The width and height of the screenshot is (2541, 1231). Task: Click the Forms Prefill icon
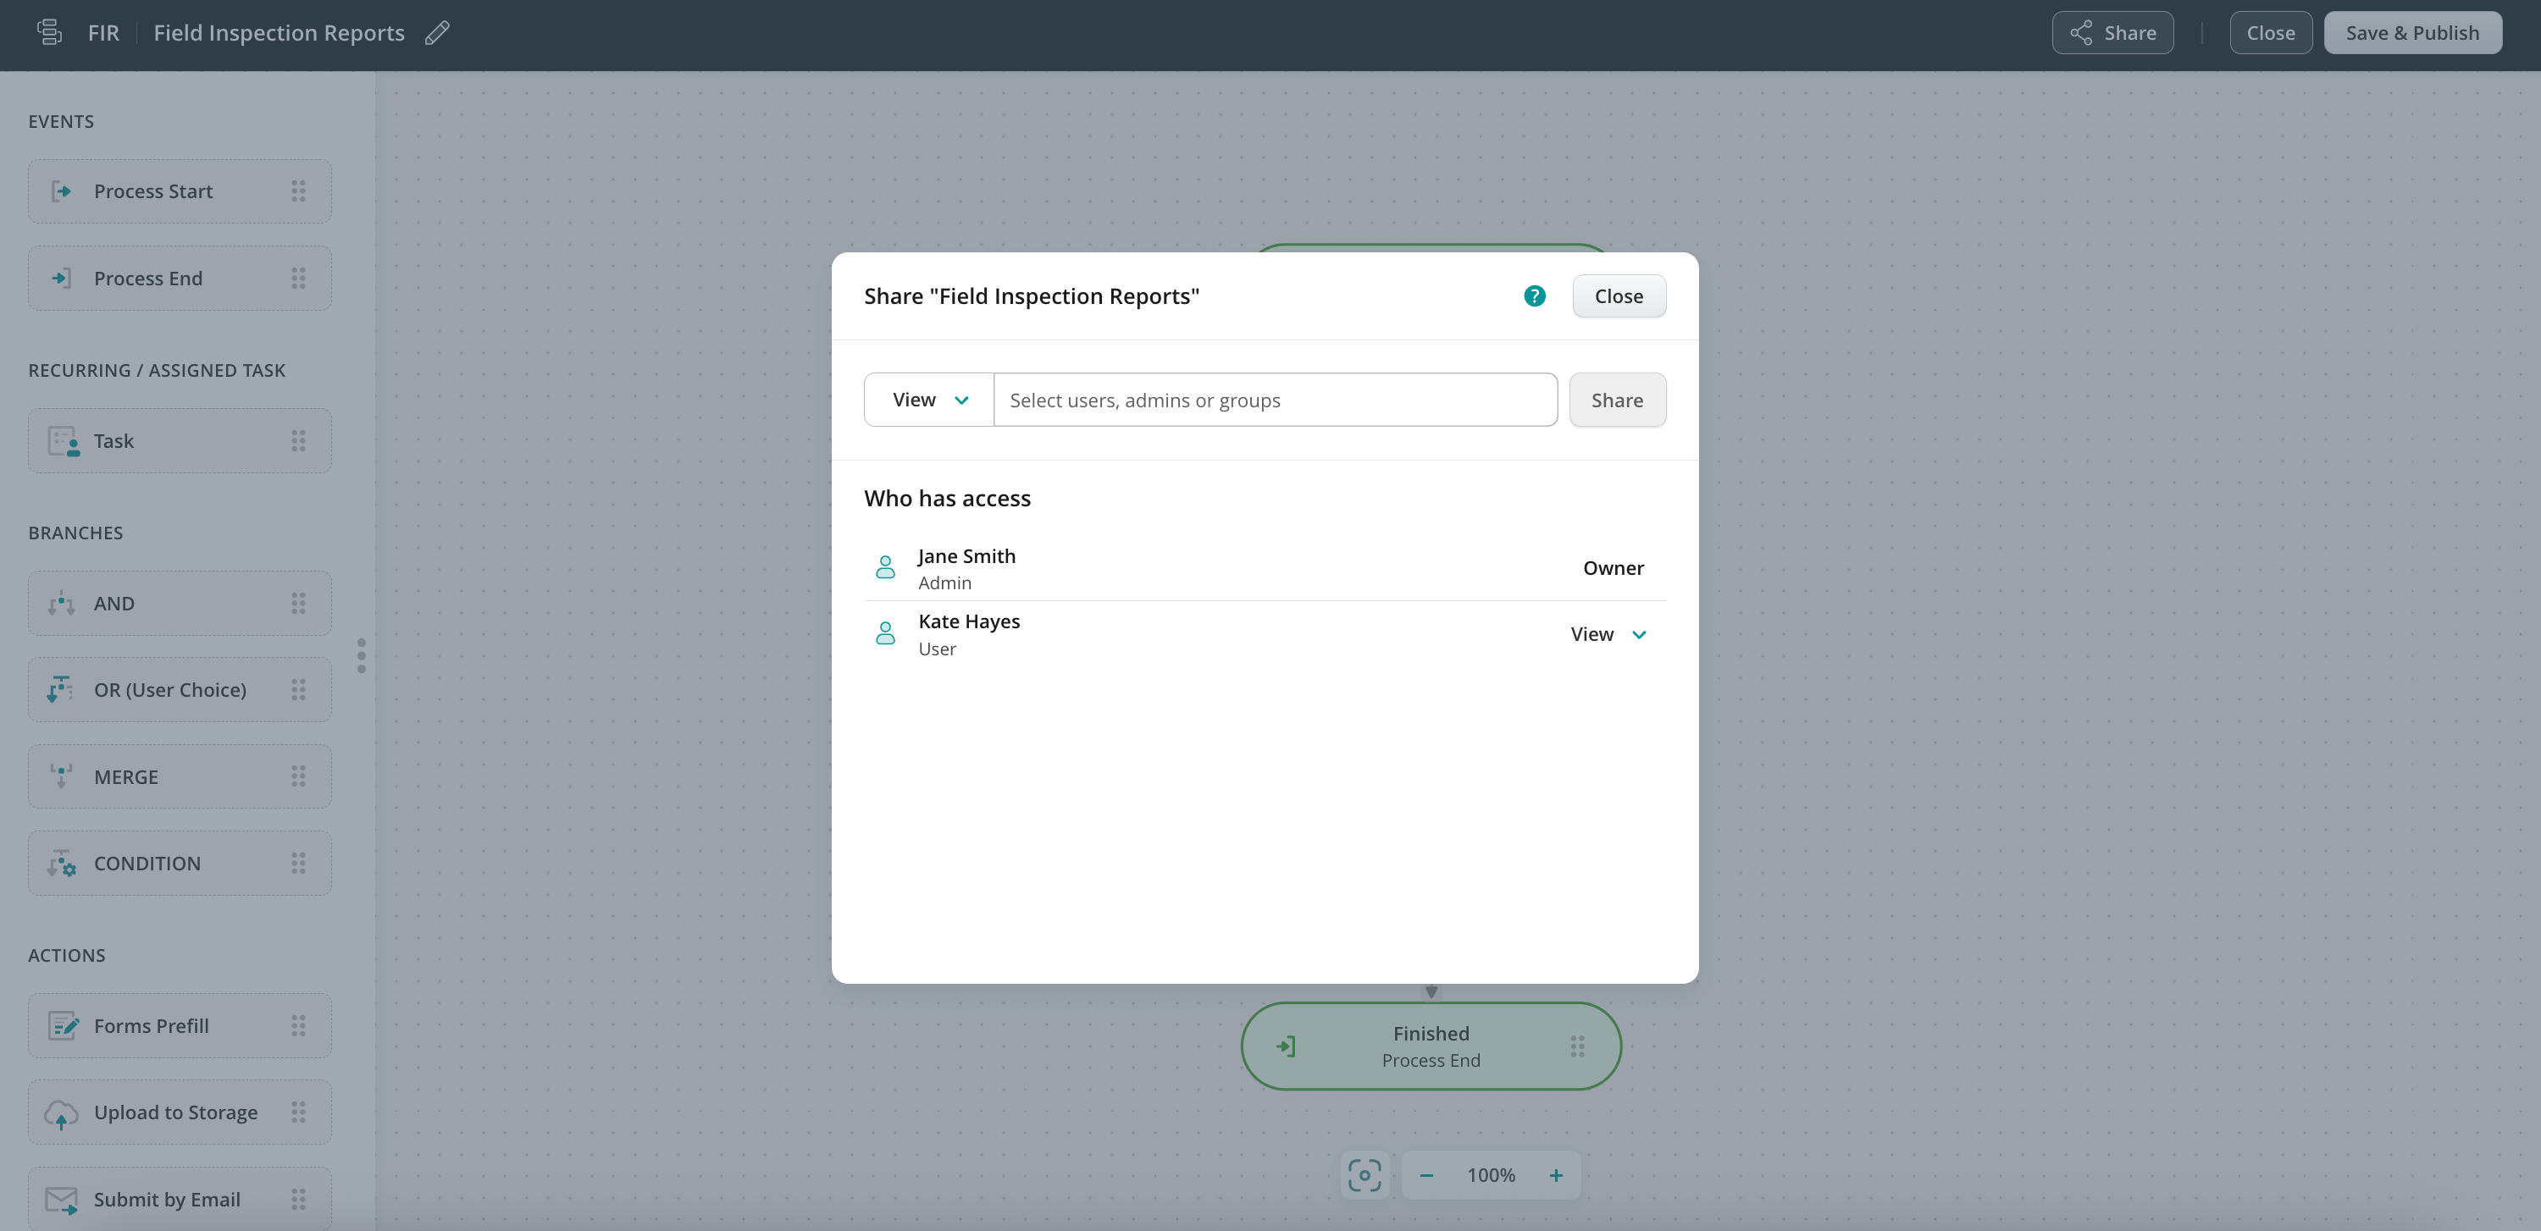(x=64, y=1026)
